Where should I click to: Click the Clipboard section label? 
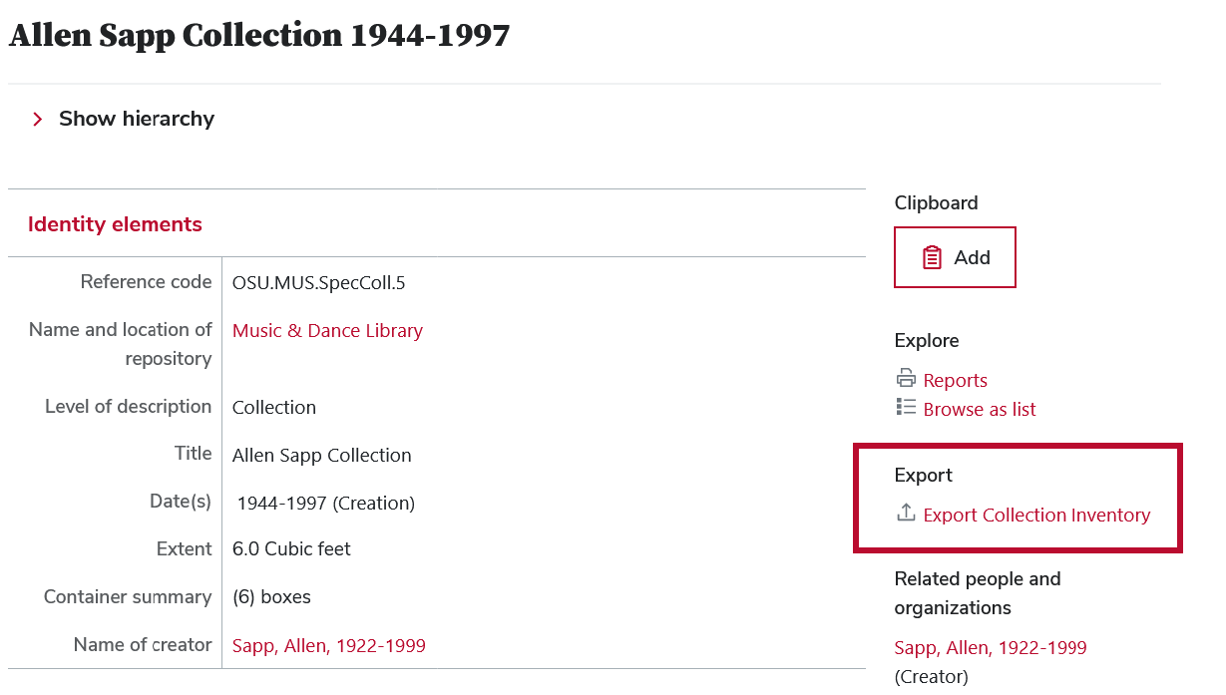(x=936, y=202)
